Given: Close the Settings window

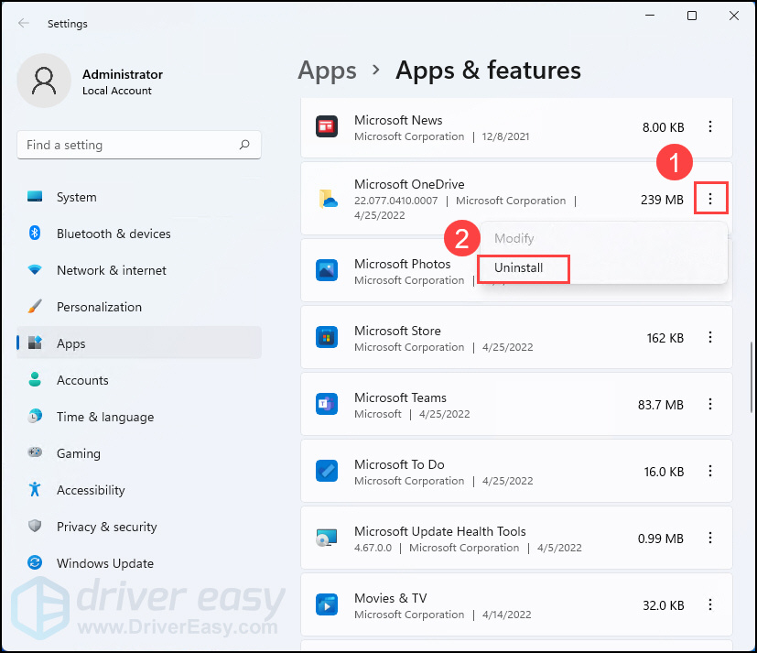Looking at the screenshot, I should (734, 16).
